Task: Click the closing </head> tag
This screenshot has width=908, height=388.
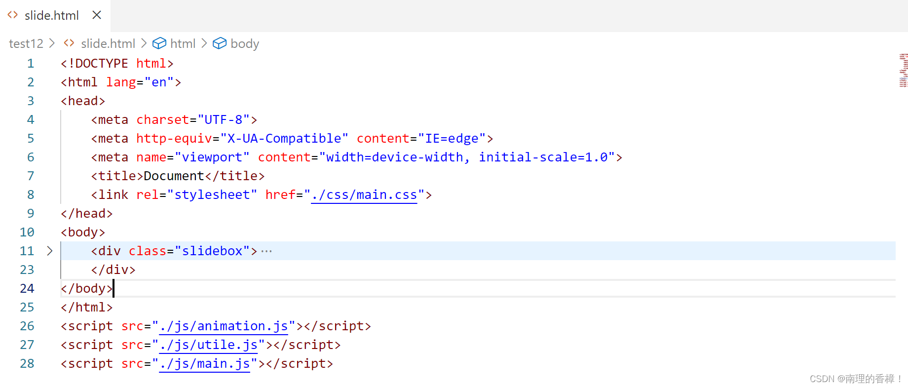Action: 87,214
